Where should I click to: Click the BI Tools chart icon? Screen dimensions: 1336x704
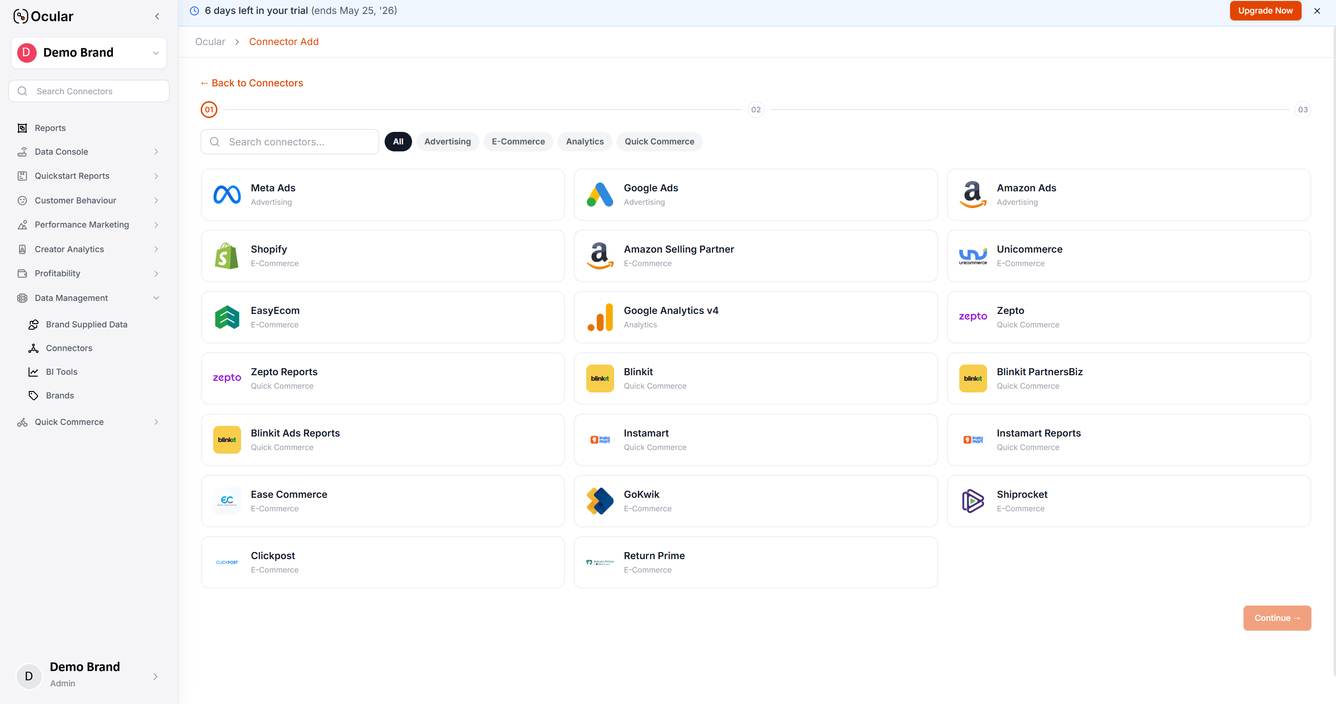click(x=34, y=372)
